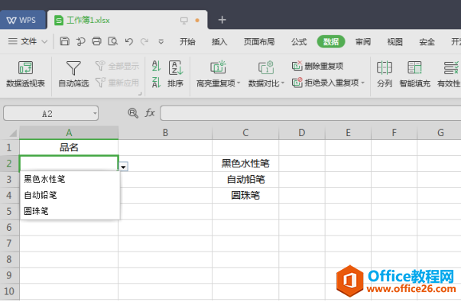Screen dimensions: 461x302
Task: Click the 排序 sort icon
Action: pos(176,68)
